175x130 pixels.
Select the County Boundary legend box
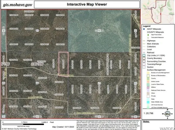pos(144,58)
